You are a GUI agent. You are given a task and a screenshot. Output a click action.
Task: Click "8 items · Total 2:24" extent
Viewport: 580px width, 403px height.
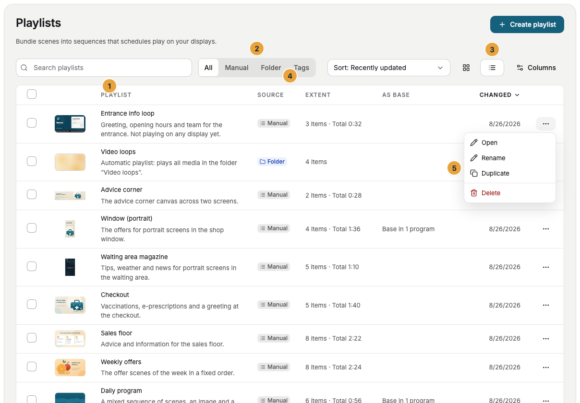point(333,367)
